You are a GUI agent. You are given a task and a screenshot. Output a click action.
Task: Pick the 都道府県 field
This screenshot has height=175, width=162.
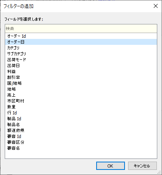(x=81, y=131)
